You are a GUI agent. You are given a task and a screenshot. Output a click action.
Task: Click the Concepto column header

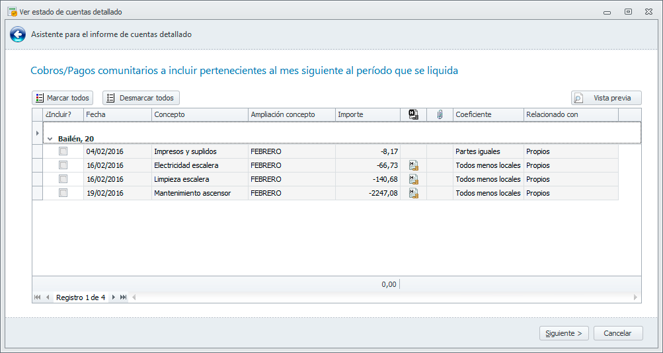tap(199, 114)
